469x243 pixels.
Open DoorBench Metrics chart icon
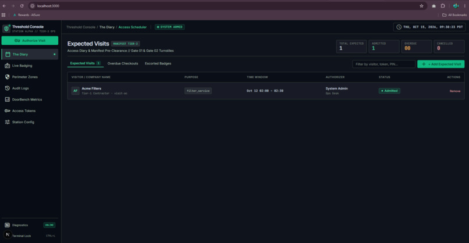8,99
